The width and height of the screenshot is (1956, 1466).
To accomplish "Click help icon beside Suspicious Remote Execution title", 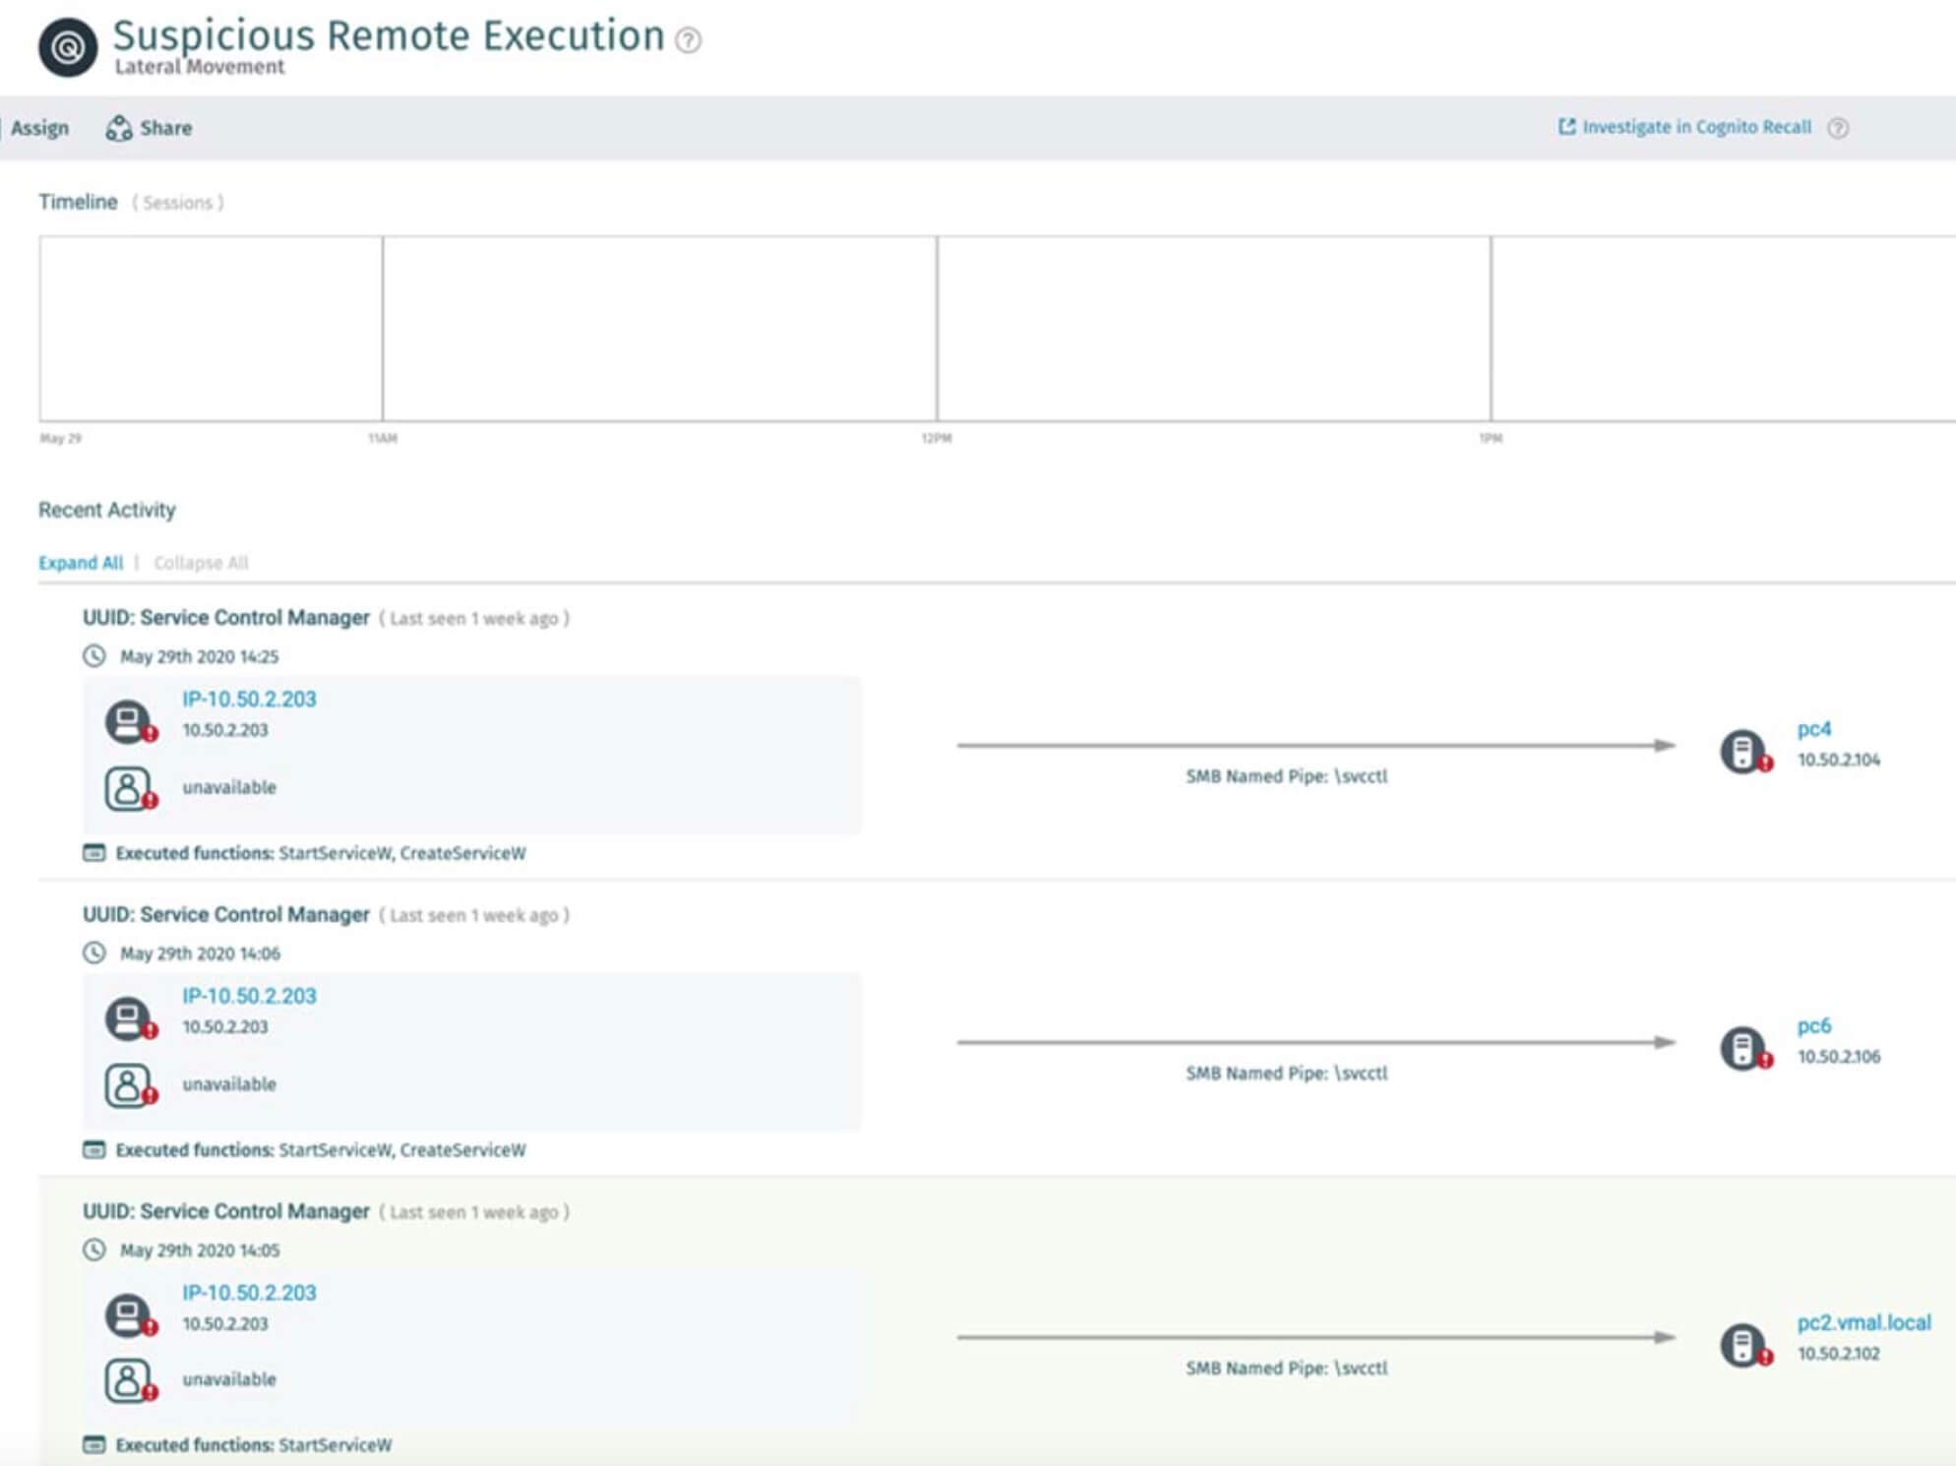I will pos(689,40).
